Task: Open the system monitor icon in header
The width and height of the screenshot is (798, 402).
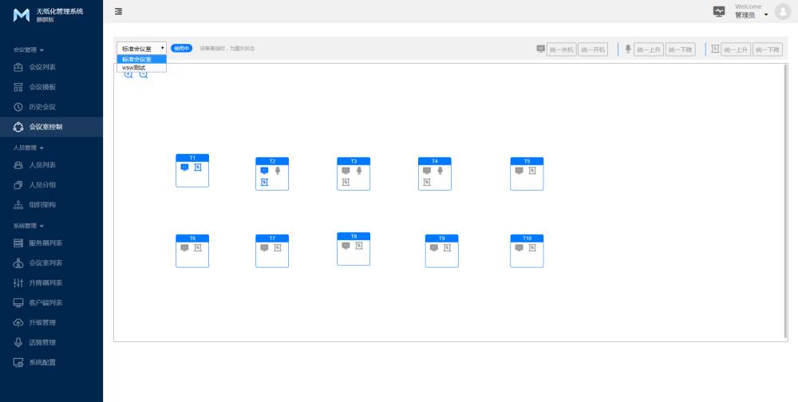Action: point(719,11)
